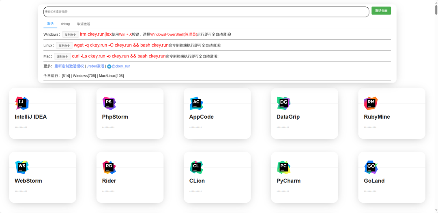438x213 pixels.
Task: Open the DataGrip logo icon
Action: point(283,103)
